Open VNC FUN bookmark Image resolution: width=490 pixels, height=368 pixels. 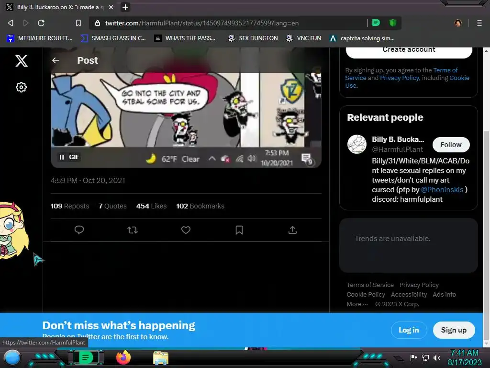304,38
